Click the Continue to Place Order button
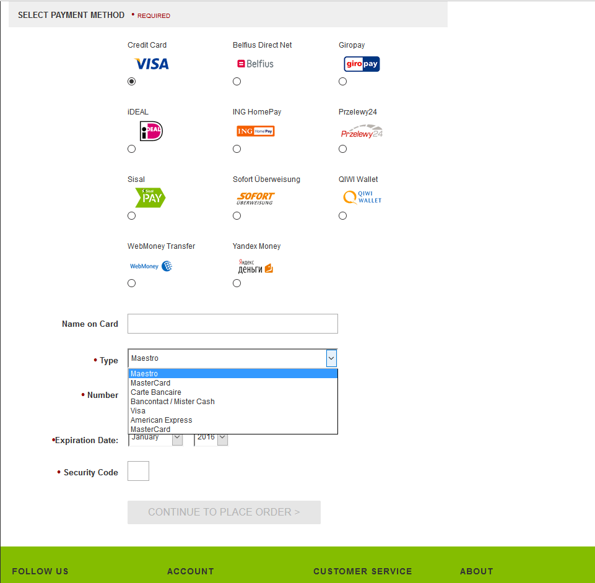 tap(224, 512)
